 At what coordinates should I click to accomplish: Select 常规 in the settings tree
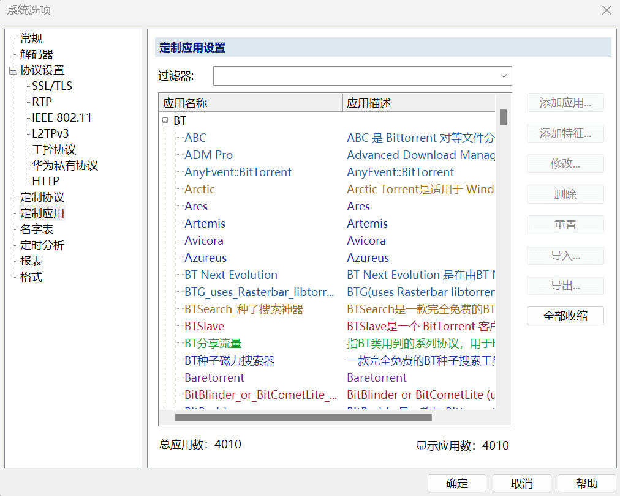click(x=31, y=39)
